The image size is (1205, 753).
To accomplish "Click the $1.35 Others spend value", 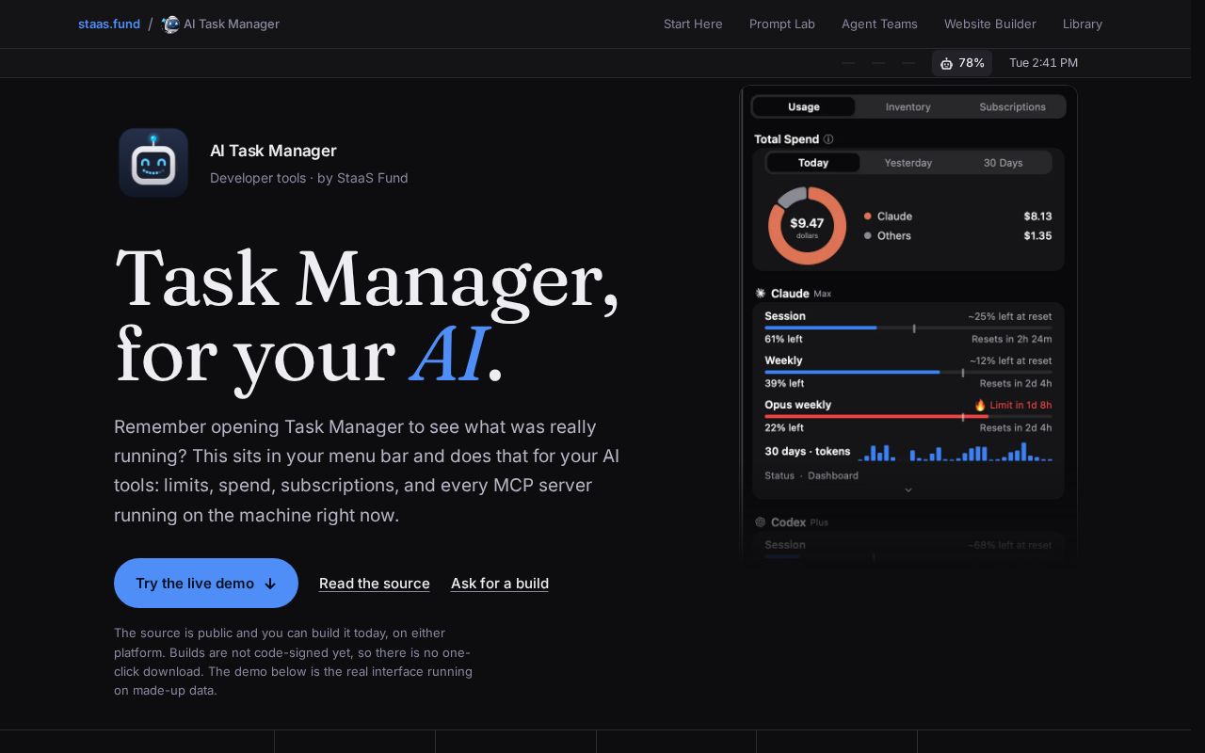I will [x=1037, y=236].
